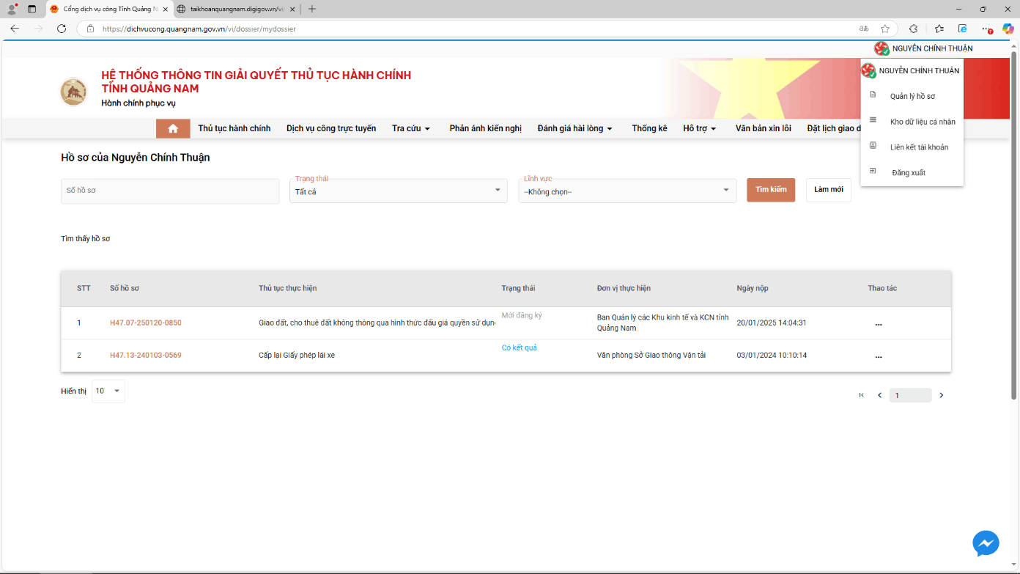Click the three-dots action for dossier H47.07-250120-0850

click(878, 324)
